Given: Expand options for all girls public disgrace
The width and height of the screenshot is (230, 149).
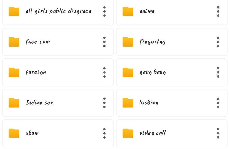Looking at the screenshot, I should click(x=104, y=11).
